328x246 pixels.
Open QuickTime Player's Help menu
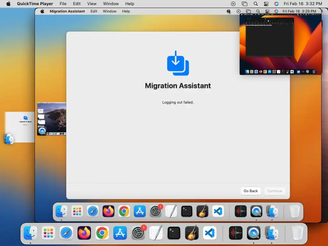130,4
